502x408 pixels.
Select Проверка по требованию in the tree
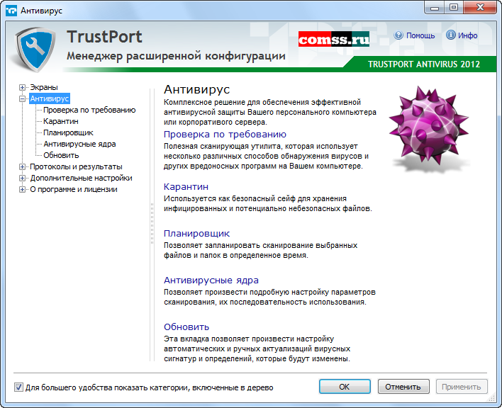pyautogui.click(x=89, y=110)
